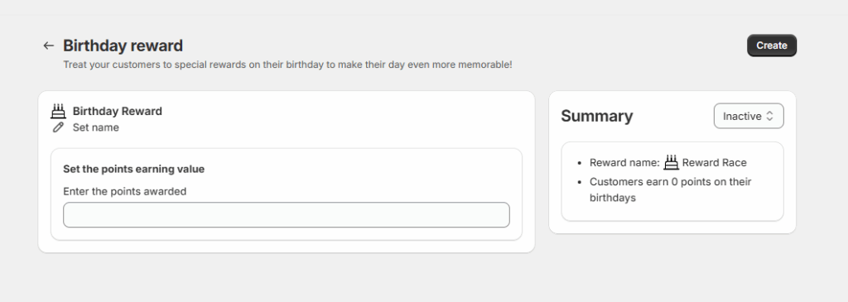The width and height of the screenshot is (848, 302).
Task: Click the 'Customers earn 0 points' bullet
Action: coord(671,189)
